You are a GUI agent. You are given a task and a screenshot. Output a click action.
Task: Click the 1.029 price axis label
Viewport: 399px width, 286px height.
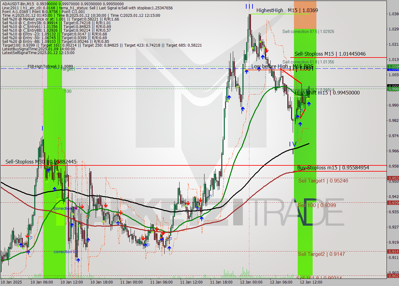[393, 29]
